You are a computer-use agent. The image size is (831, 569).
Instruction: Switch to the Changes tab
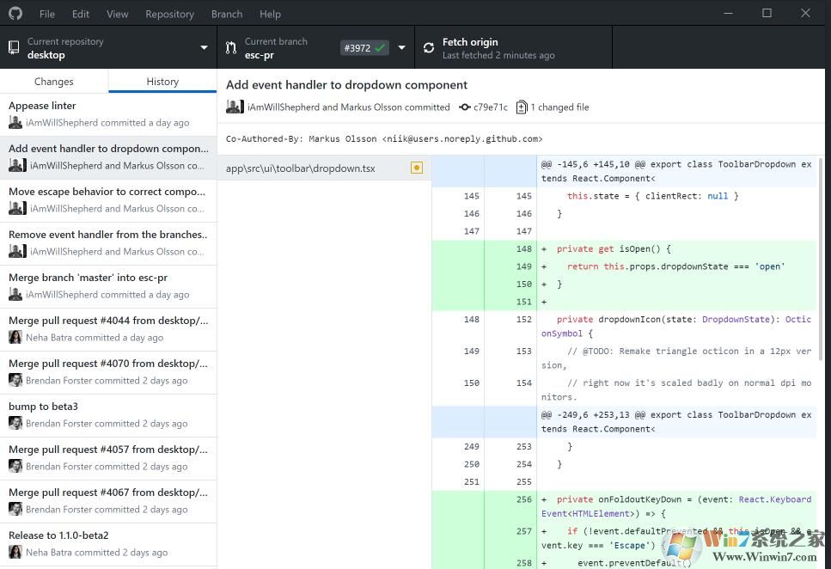[53, 81]
